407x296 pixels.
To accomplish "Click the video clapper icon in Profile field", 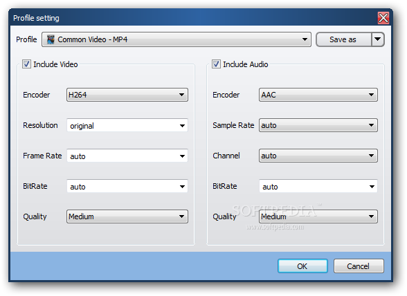I will pos(51,39).
